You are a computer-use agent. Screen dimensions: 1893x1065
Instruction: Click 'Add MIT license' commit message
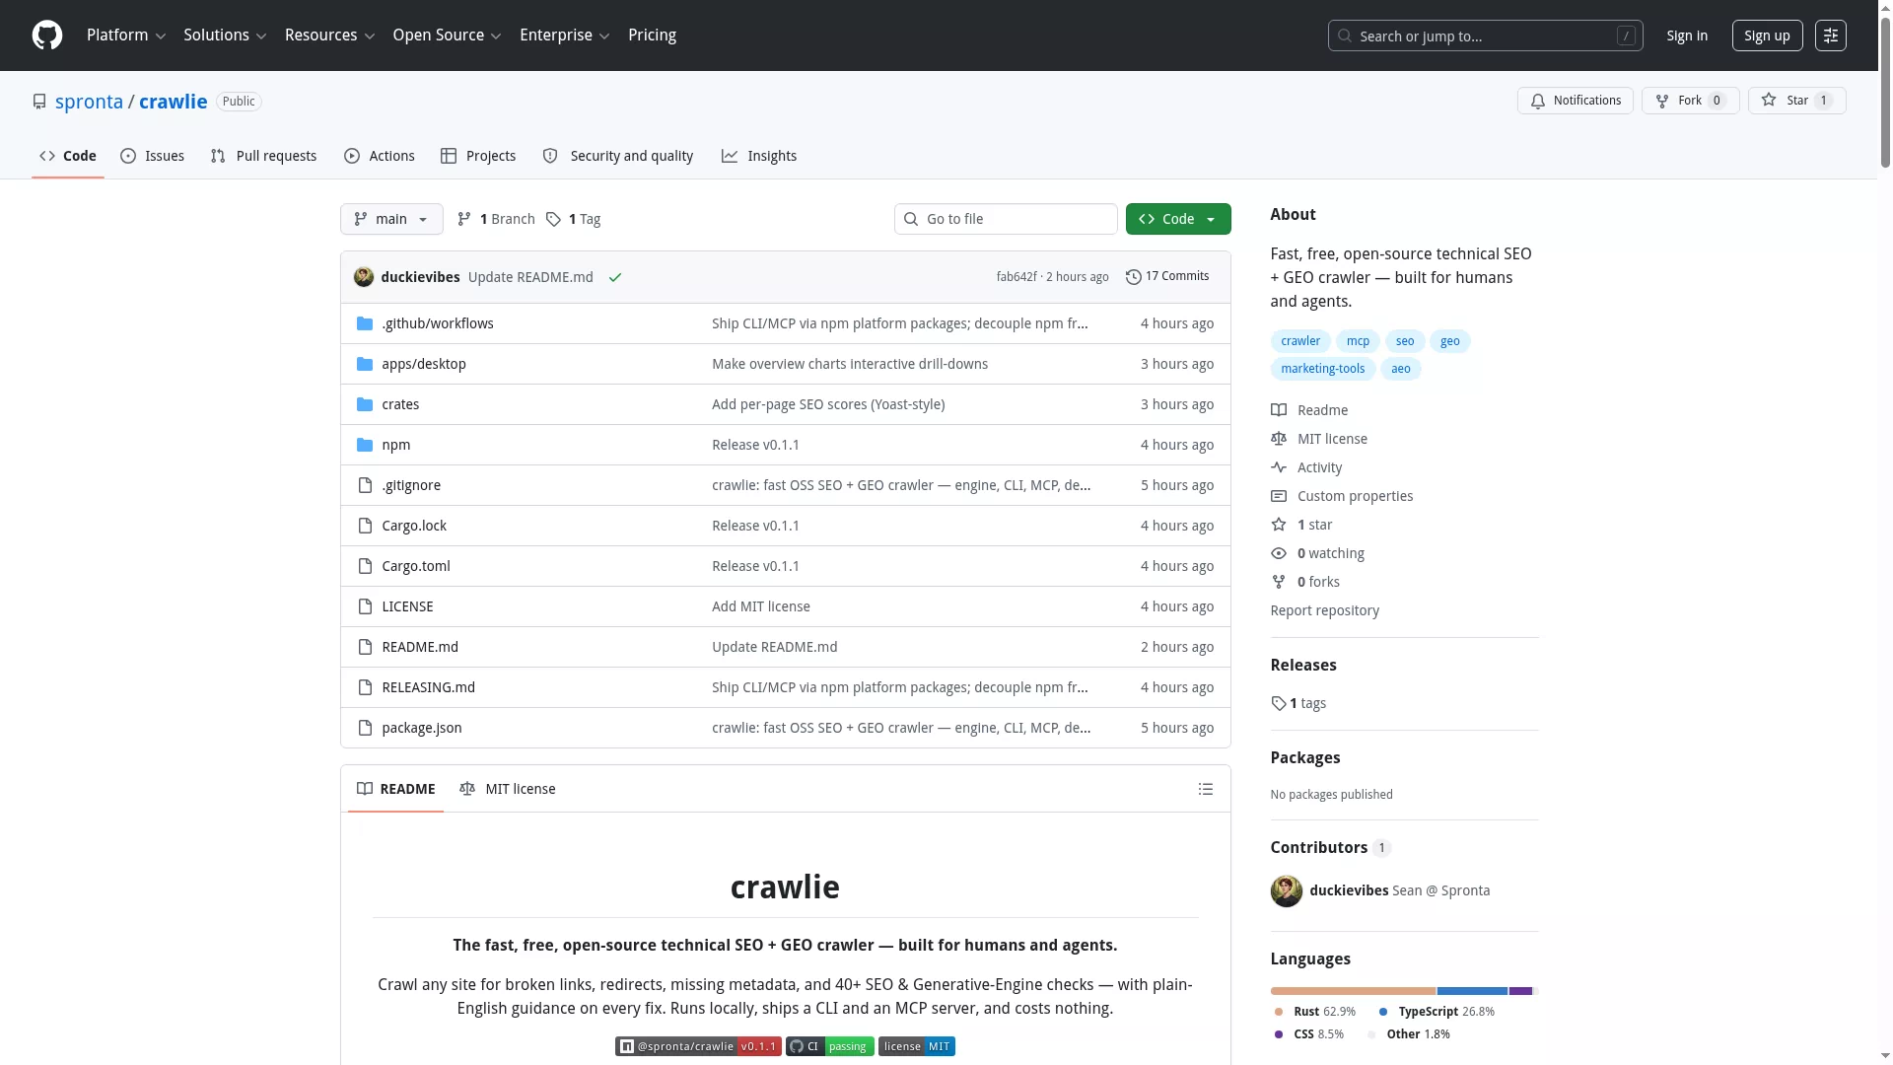point(761,606)
